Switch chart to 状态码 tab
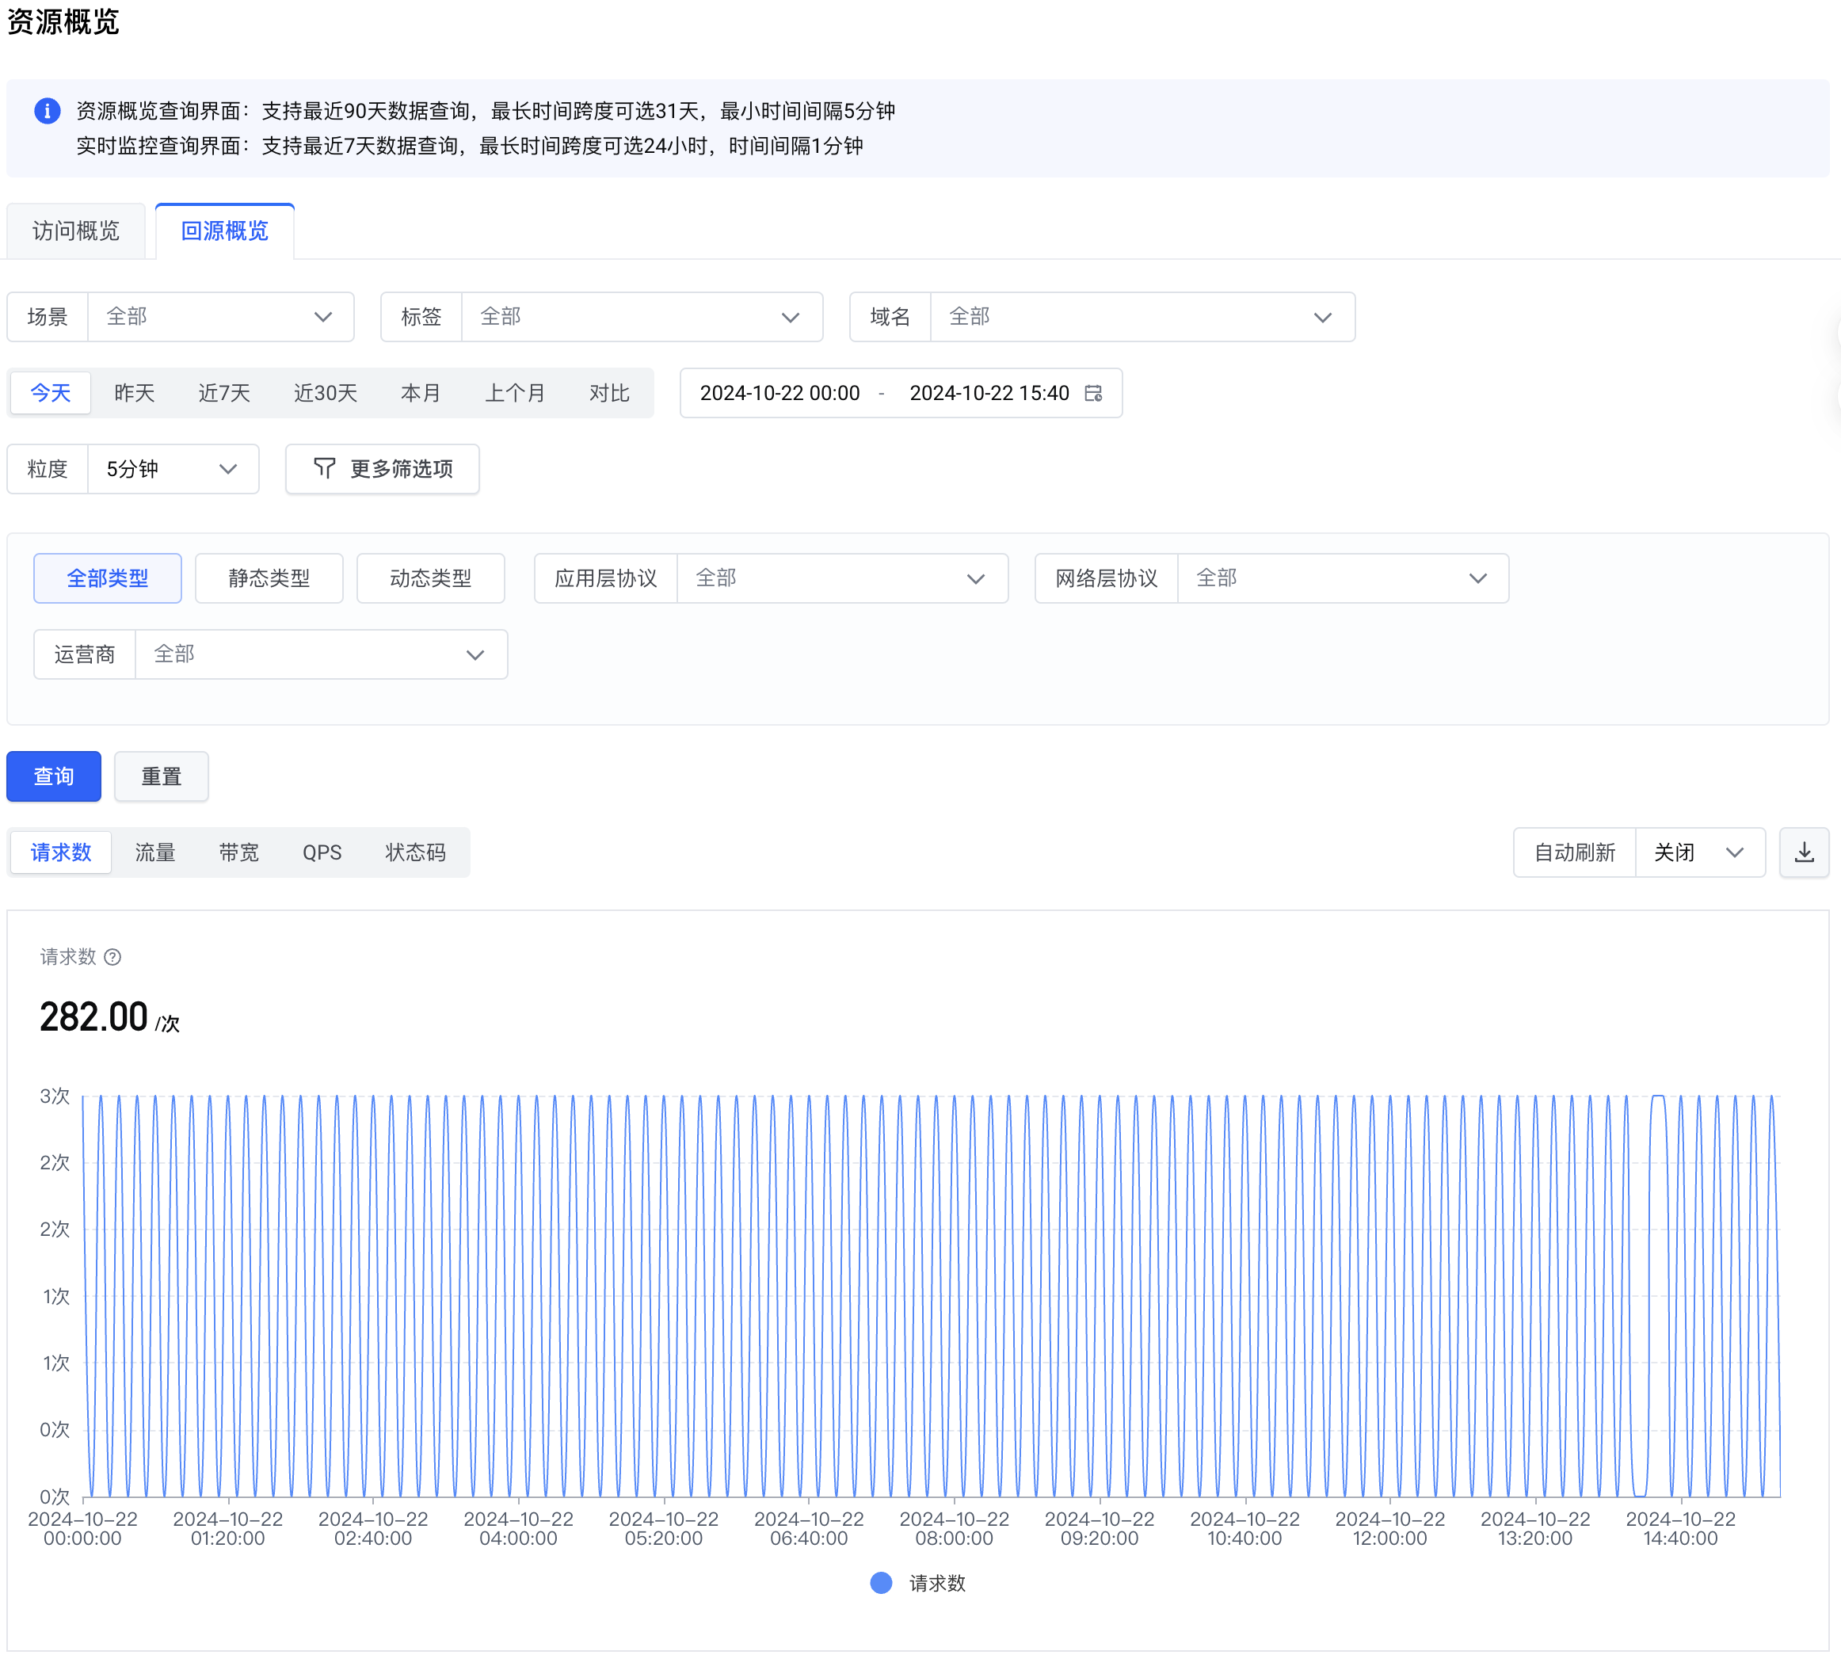Viewport: 1841px width, 1670px height. tap(416, 852)
